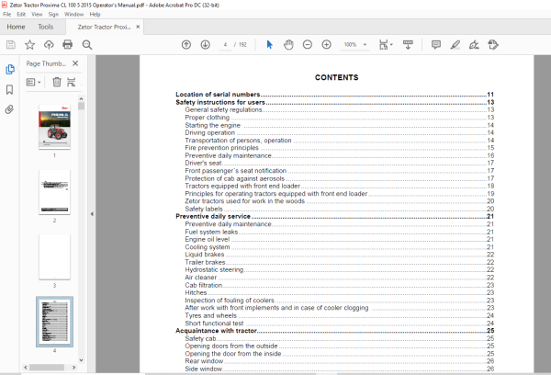The width and height of the screenshot is (551, 375).
Task: Add a comment with speech bubble icon
Action: 436,45
